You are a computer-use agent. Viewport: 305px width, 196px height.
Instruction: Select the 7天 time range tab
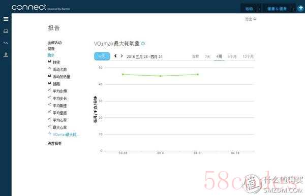tap(207, 56)
